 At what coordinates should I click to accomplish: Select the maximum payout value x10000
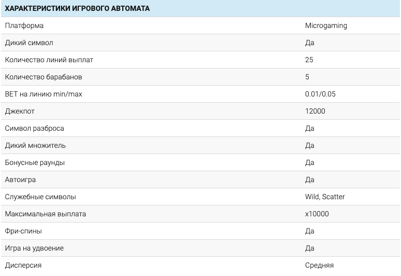pyautogui.click(x=317, y=214)
